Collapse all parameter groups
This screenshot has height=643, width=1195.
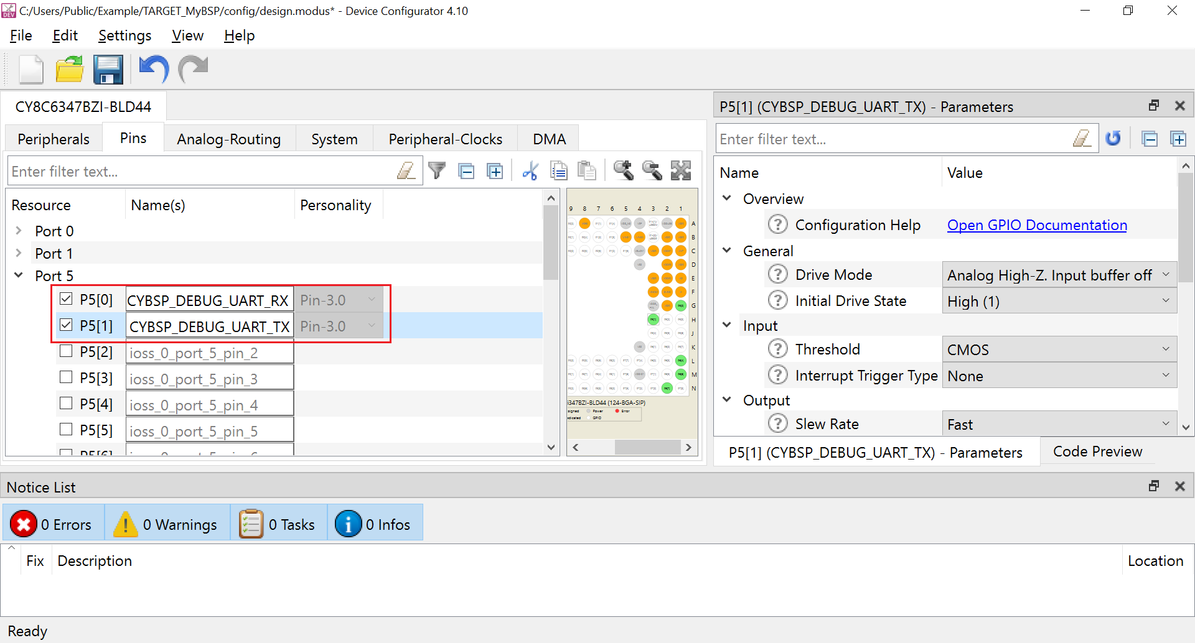click(x=1150, y=139)
